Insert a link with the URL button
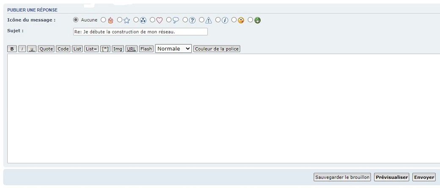Image resolution: width=440 pixels, height=188 pixels. coord(131,49)
